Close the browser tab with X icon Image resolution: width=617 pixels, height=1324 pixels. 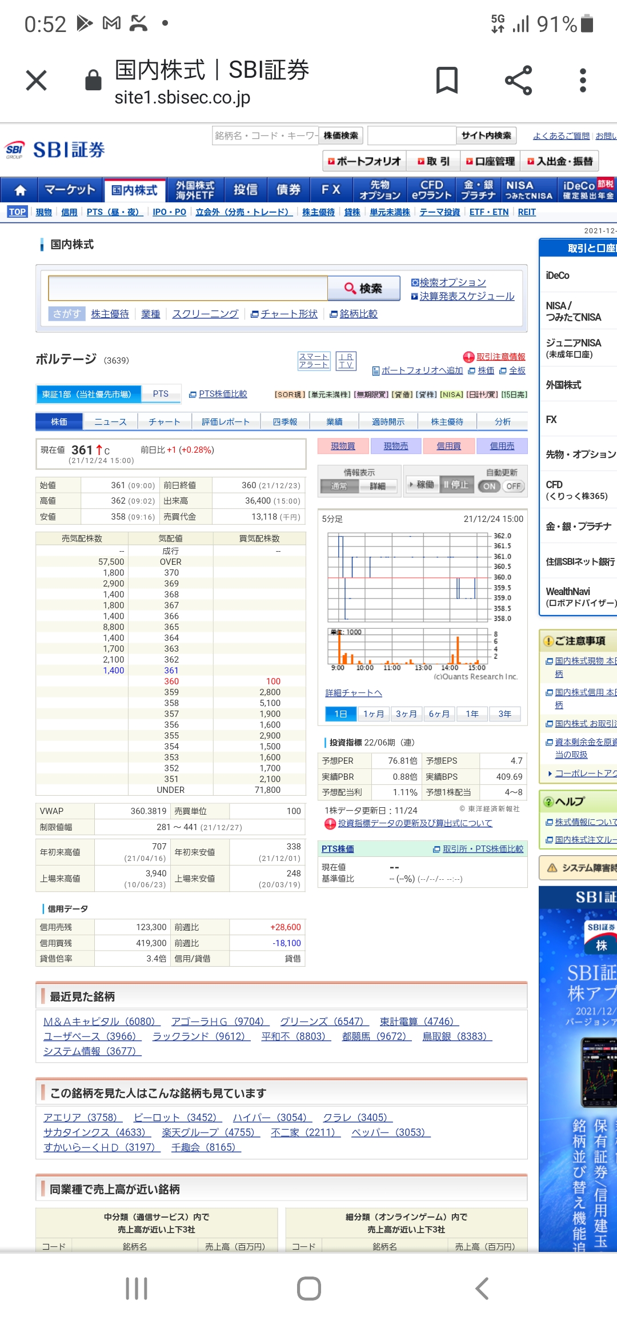tap(37, 81)
